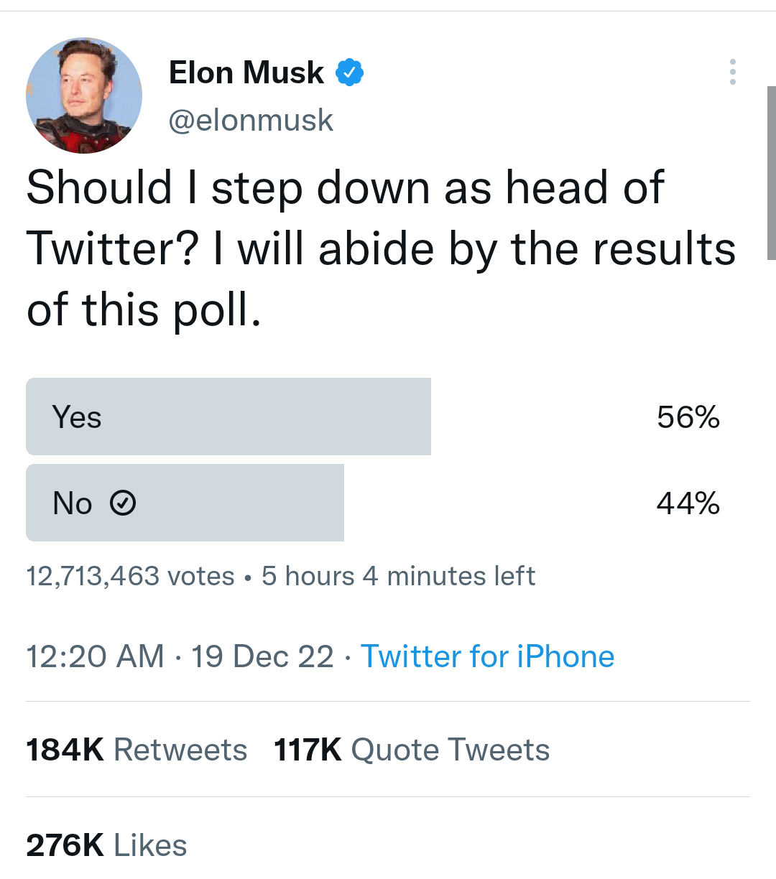The image size is (776, 879).
Task: View the 184K Retweets list
Action: point(137,749)
